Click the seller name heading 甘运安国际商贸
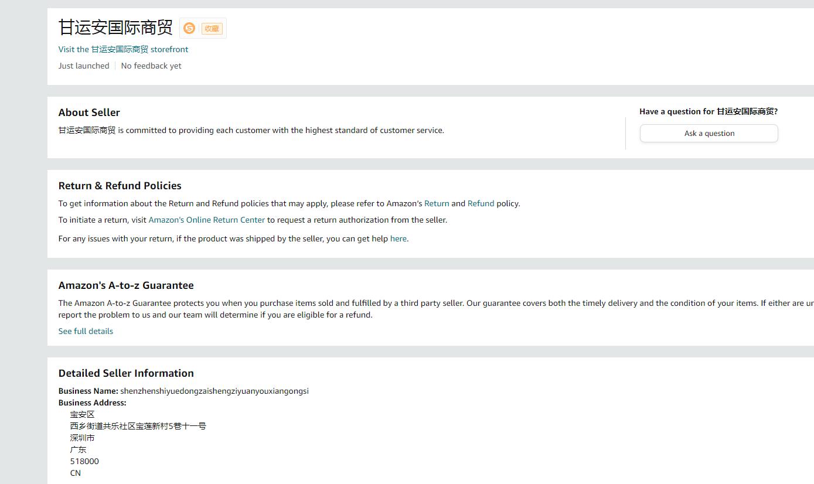 (115, 28)
